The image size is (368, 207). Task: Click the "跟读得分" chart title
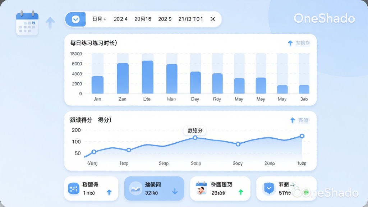81,120
